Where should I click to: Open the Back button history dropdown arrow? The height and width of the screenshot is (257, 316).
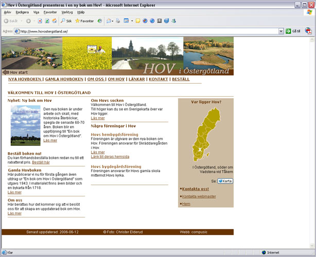point(22,21)
